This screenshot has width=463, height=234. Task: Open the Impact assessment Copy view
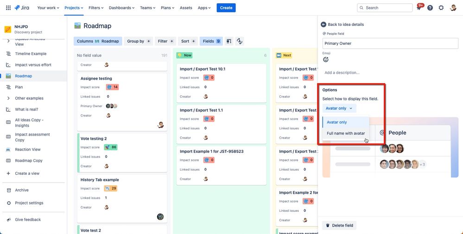point(33,137)
